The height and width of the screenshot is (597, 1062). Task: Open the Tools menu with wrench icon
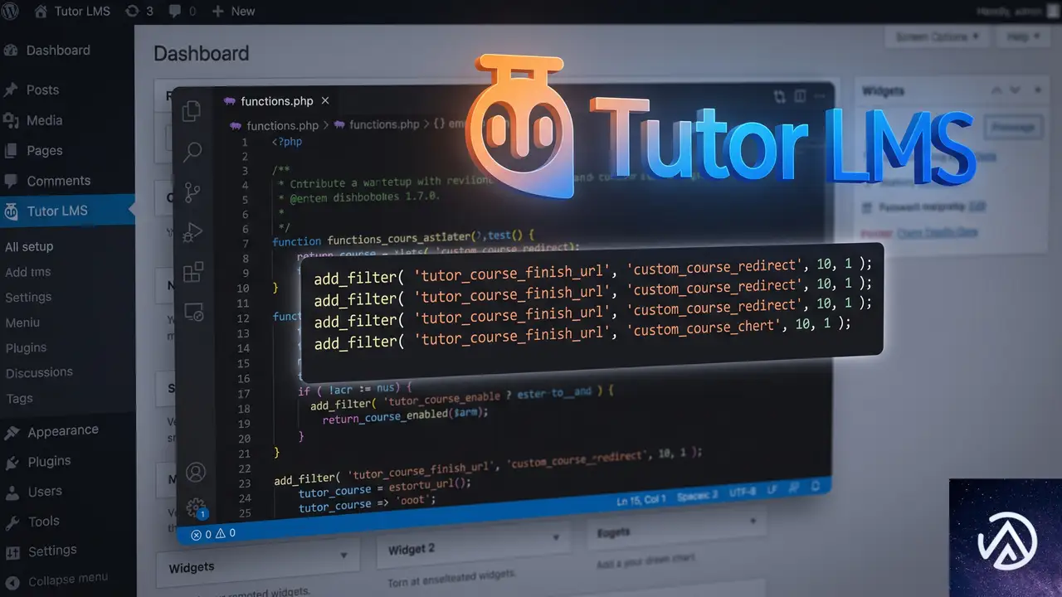click(32, 522)
